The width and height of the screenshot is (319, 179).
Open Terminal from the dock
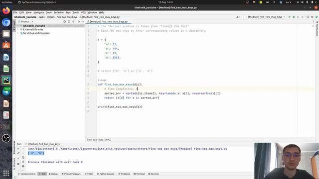coord(6,127)
